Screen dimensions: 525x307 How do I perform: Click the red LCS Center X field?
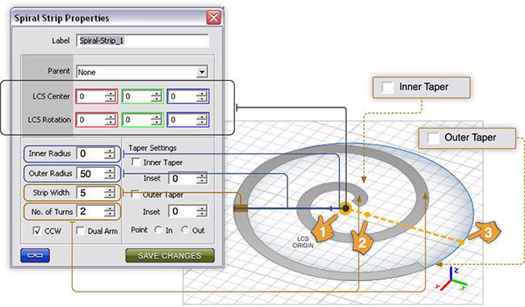coord(96,96)
